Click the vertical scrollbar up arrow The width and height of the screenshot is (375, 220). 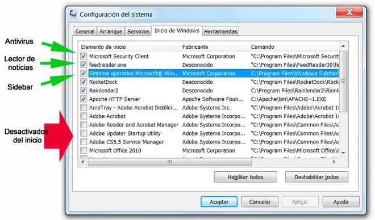(343, 46)
